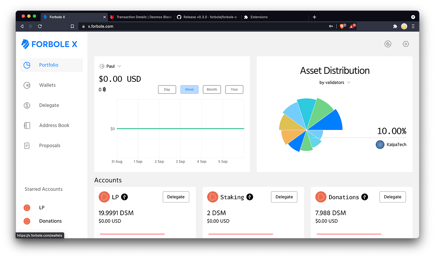Click the settings gear icon top right
The image size is (435, 259).
405,44
